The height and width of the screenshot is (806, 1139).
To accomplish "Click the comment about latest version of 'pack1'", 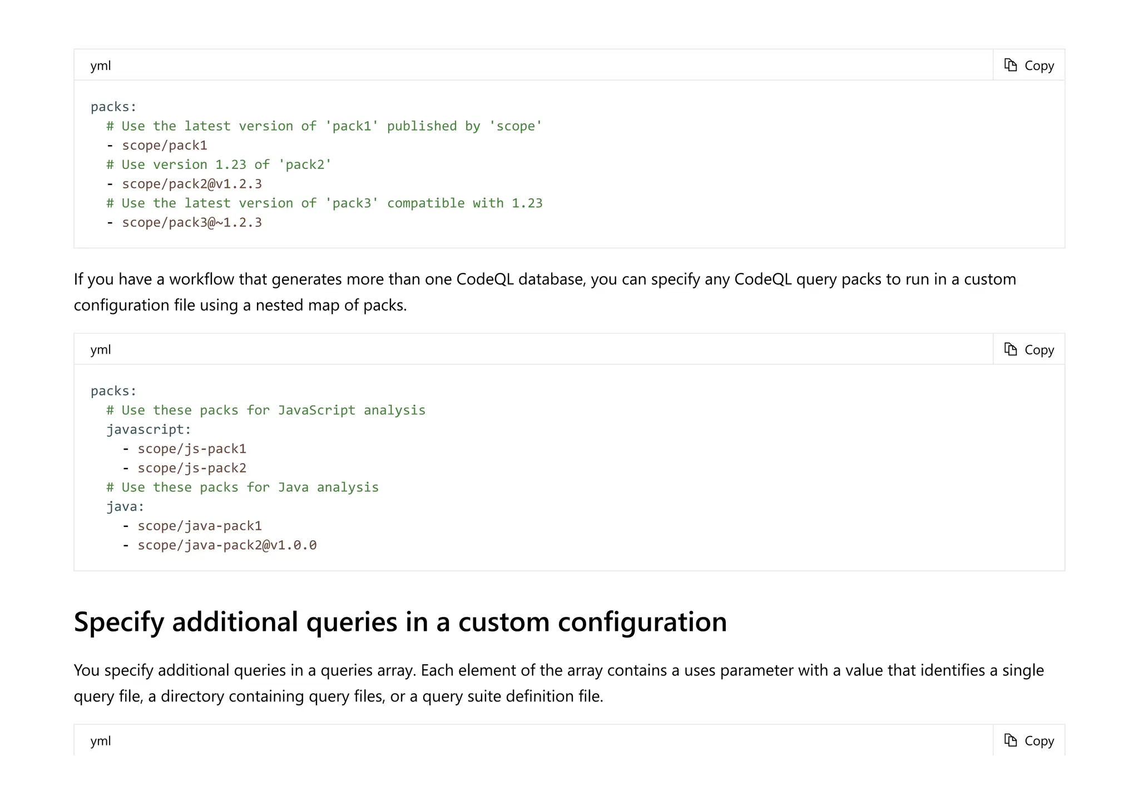I will (x=324, y=126).
